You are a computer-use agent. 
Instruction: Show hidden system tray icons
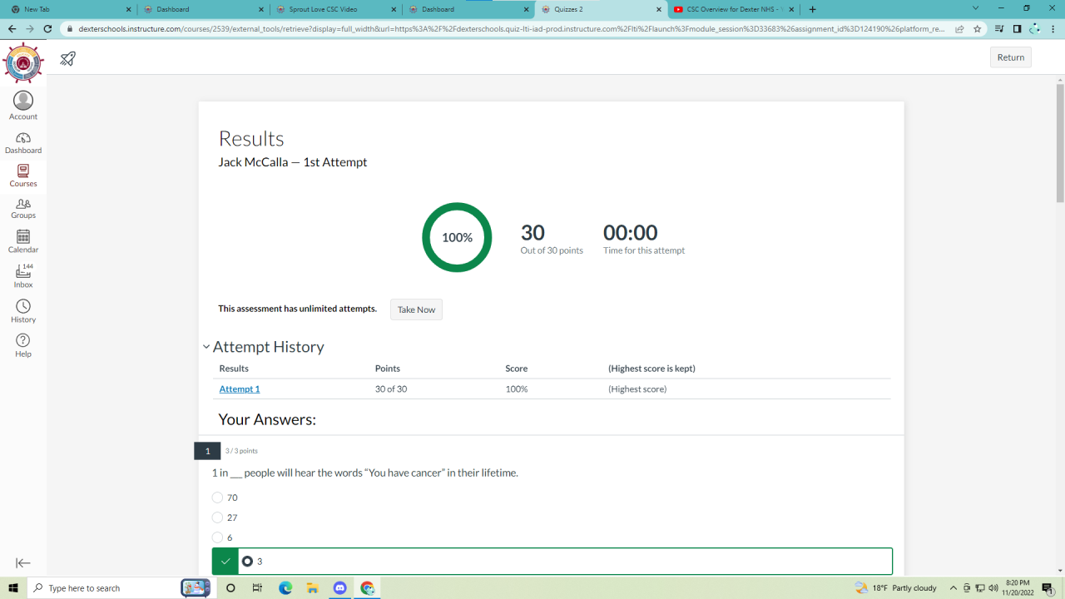point(954,588)
